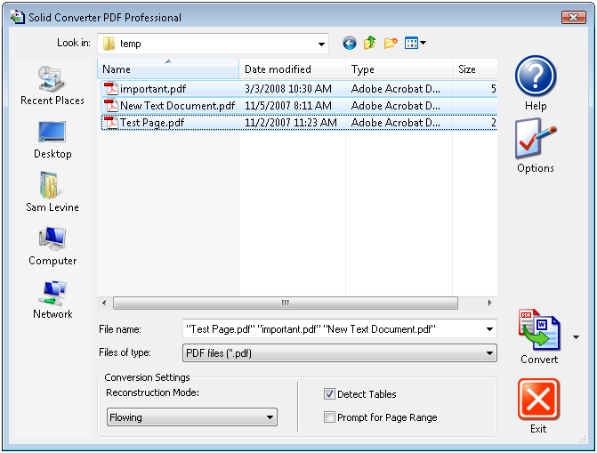Sort by Name column header
Viewport: 597px width, 453px height.
point(168,69)
